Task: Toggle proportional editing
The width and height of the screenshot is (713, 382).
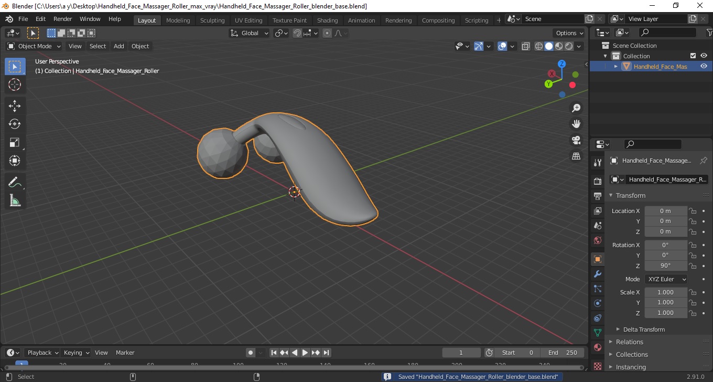Action: [327, 33]
